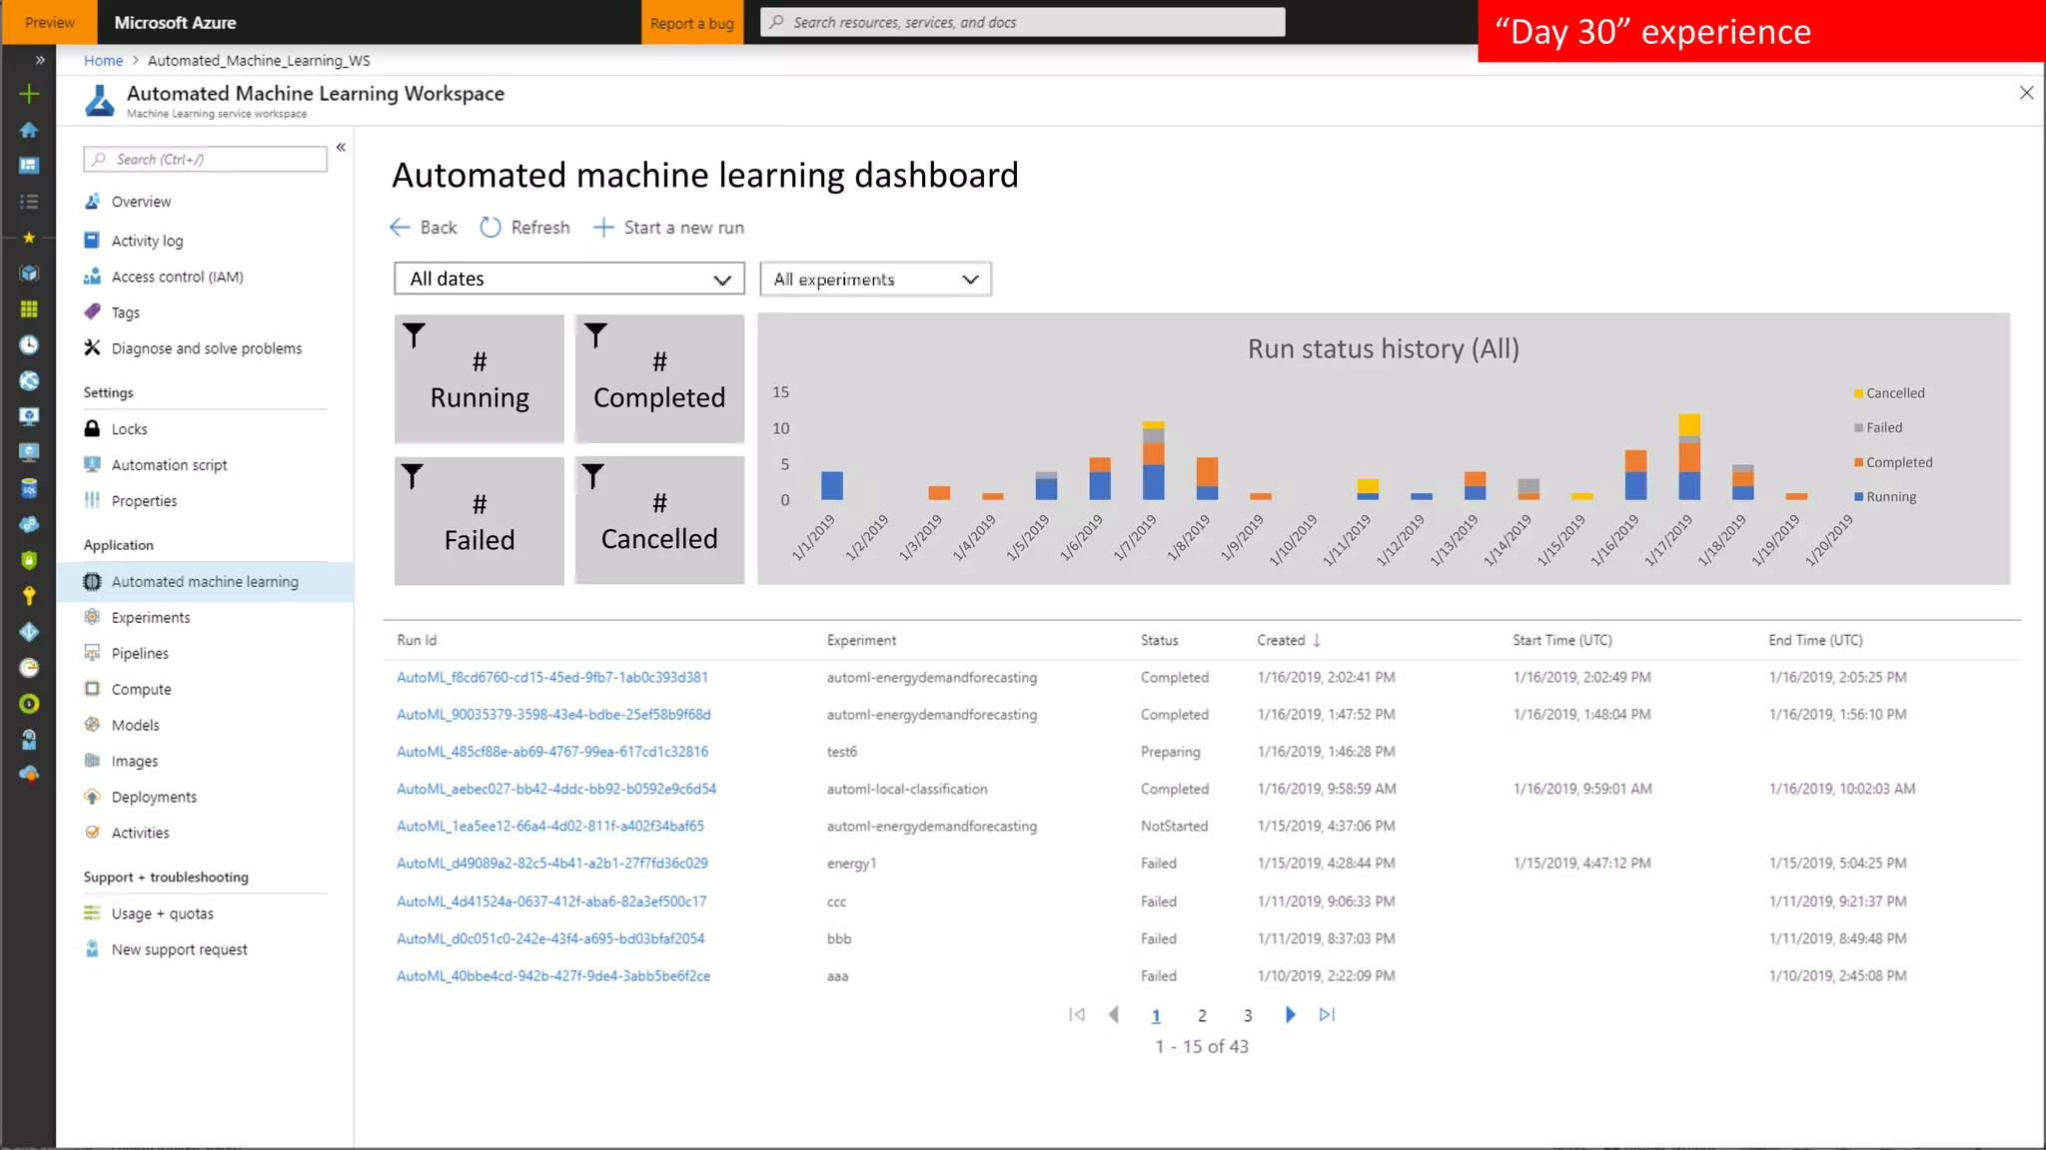Click the green plus create resource icon
2046x1150 pixels.
[x=29, y=94]
